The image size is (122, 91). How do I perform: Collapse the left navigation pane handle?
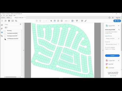(24, 50)
